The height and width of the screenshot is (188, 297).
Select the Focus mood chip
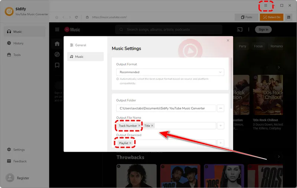[258, 46]
